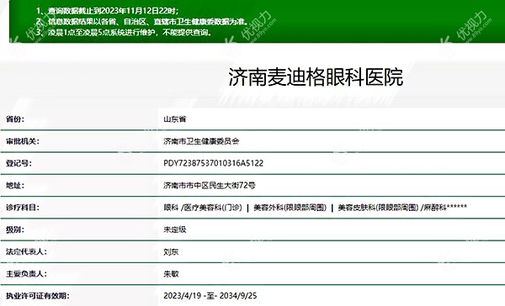Click the value 济南市卫生健康委员会
Screen dimensions: 505x306
[x=201, y=141]
